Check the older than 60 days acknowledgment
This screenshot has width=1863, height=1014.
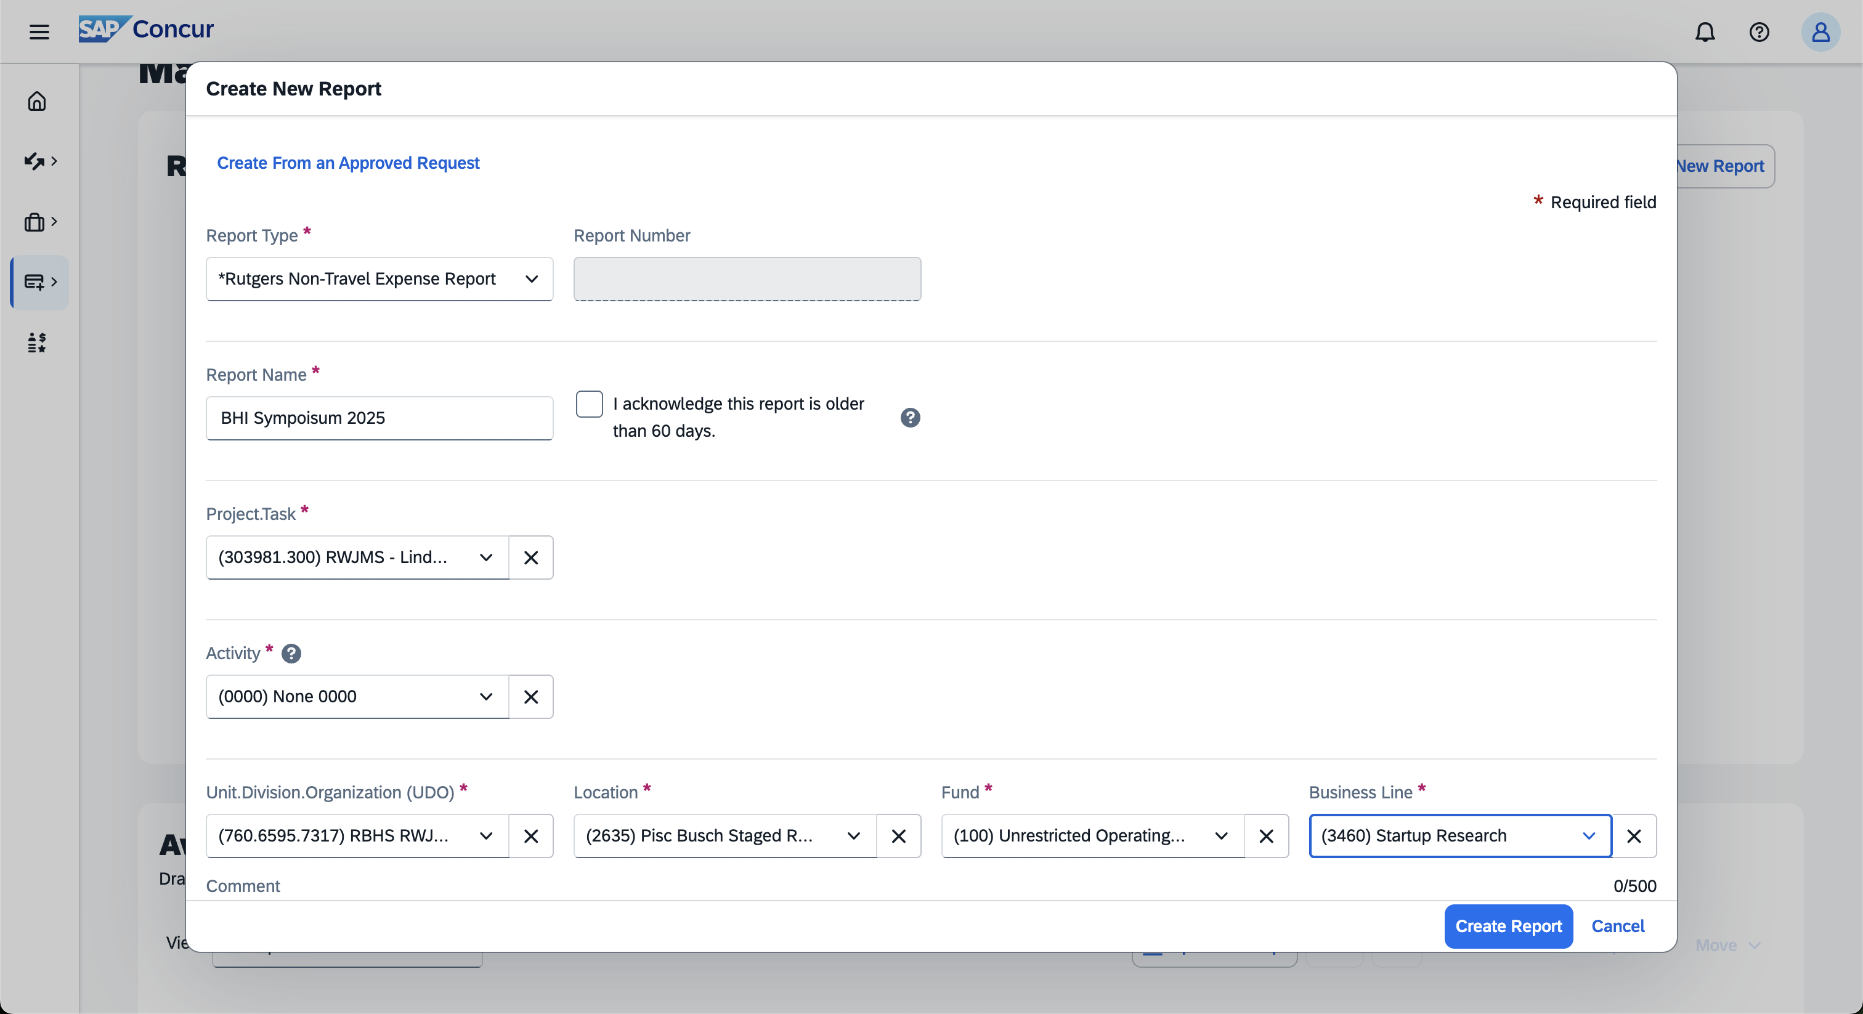(589, 404)
